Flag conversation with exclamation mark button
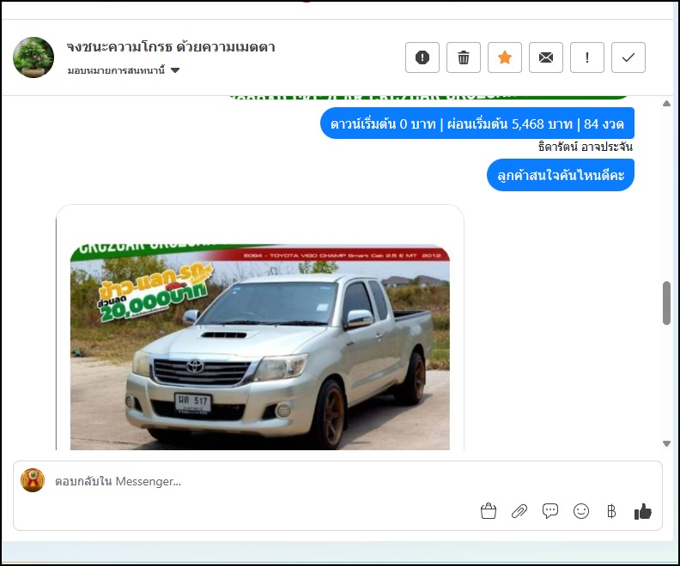The height and width of the screenshot is (566, 680). click(x=586, y=57)
